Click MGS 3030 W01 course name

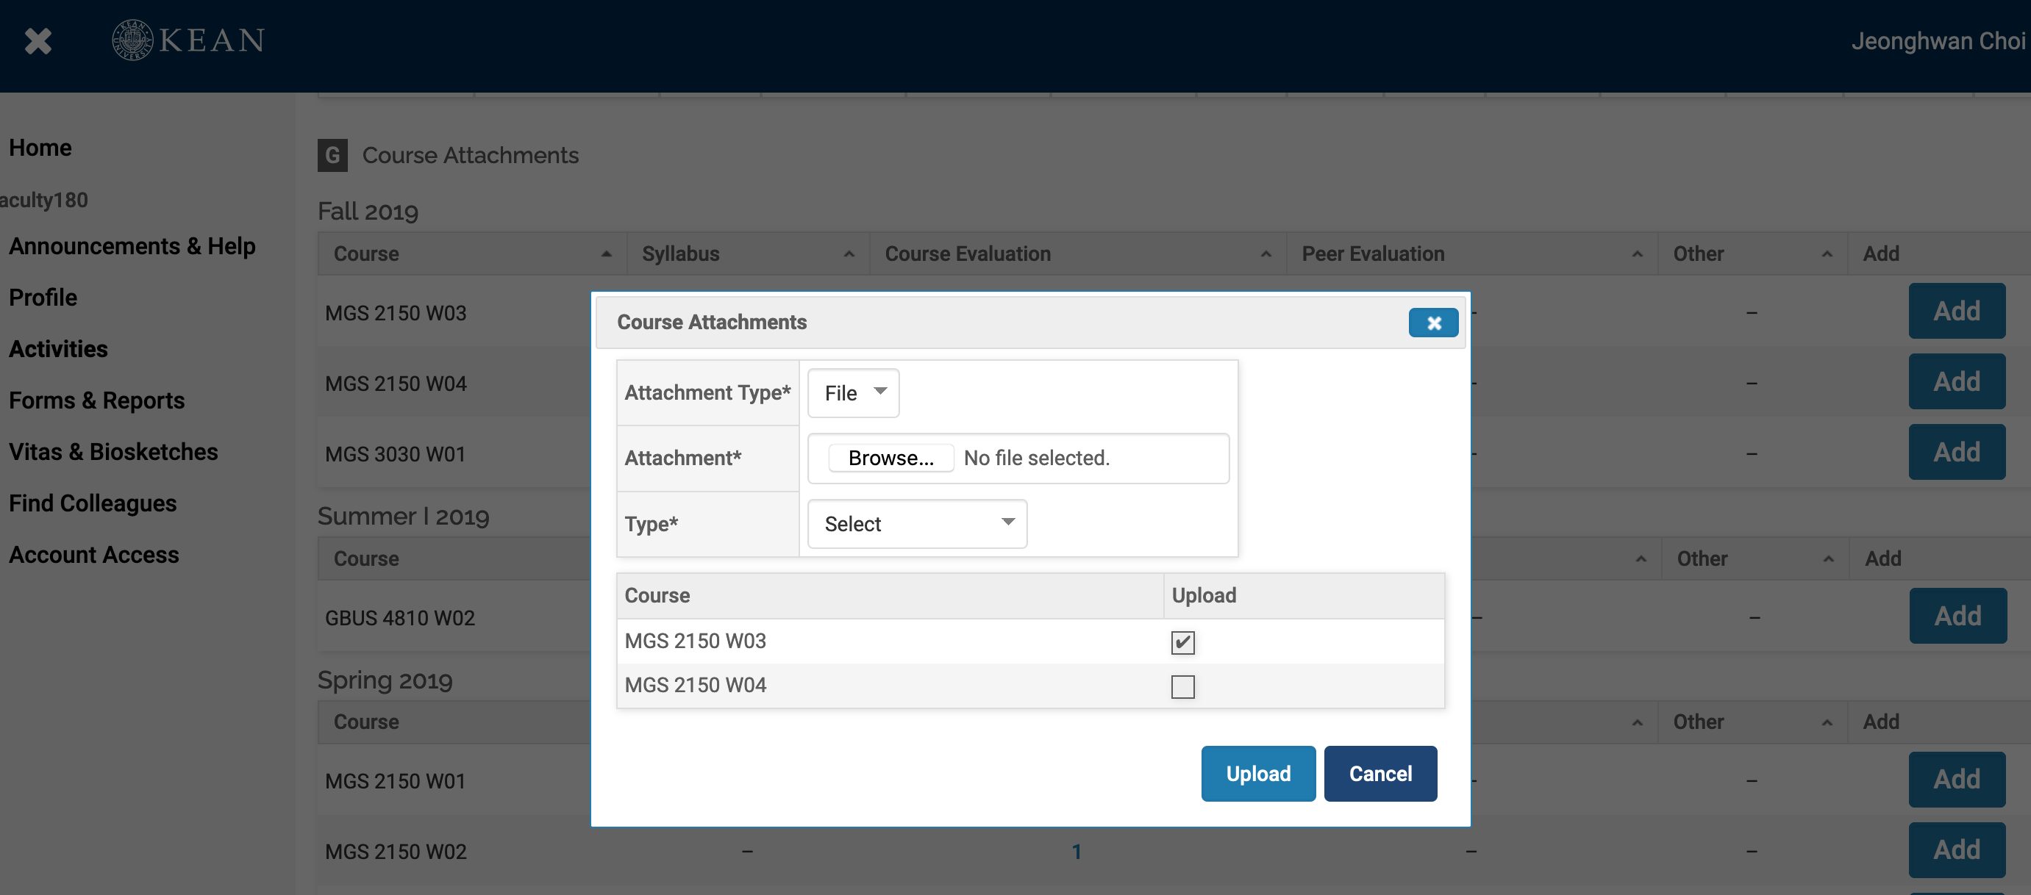[x=395, y=454]
